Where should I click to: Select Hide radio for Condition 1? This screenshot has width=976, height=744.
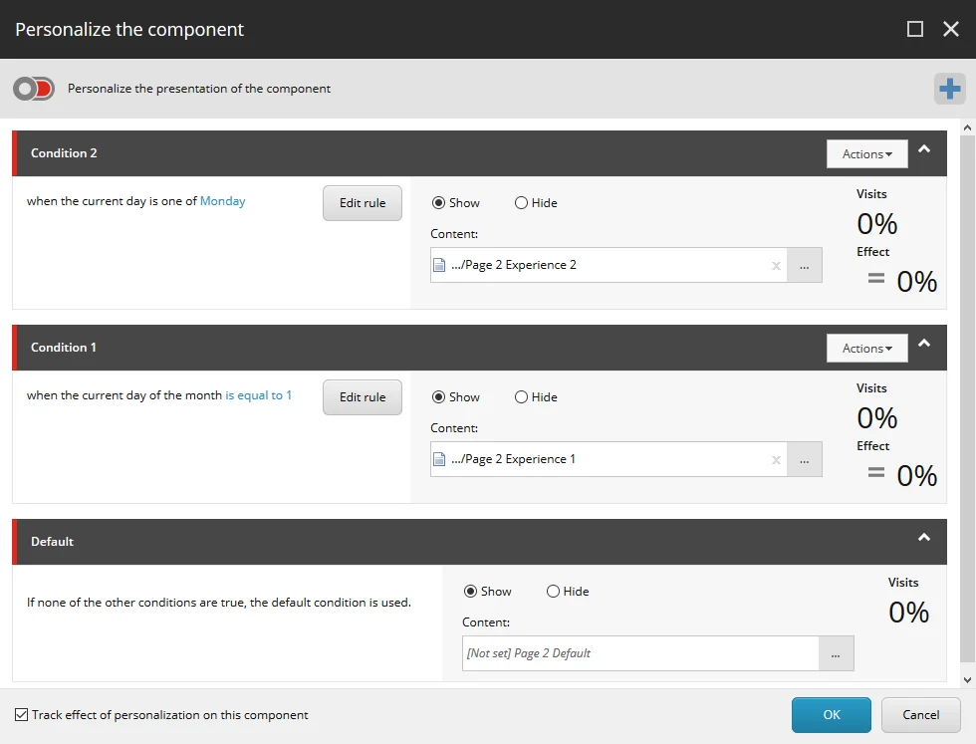pos(521,397)
